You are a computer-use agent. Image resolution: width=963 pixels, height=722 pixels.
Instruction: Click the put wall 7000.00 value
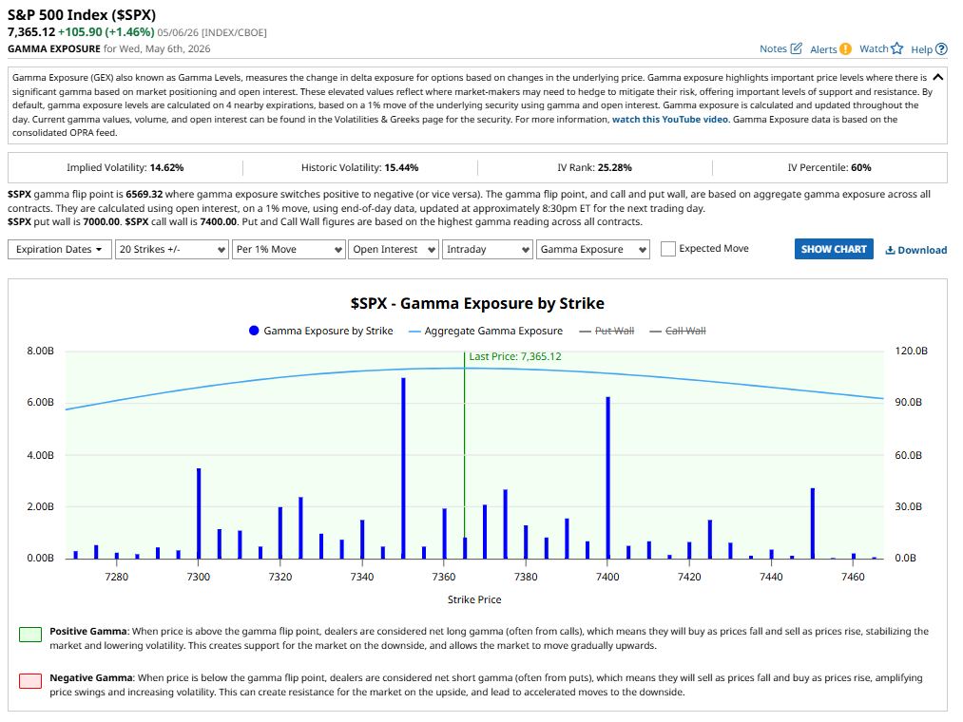point(101,221)
